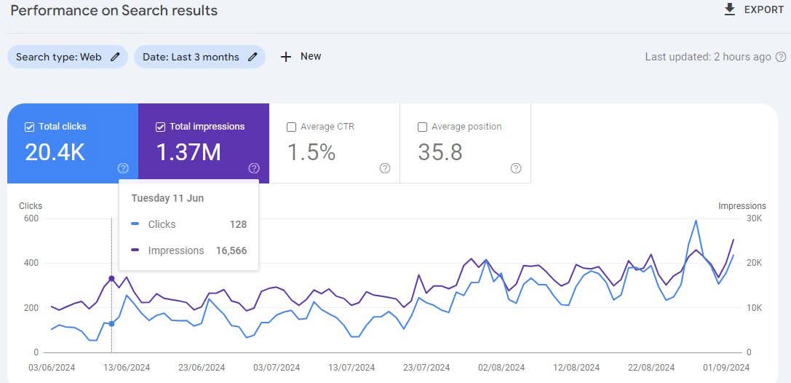Enable the Average position checkbox
Screen dimensions: 791x383
pos(423,127)
